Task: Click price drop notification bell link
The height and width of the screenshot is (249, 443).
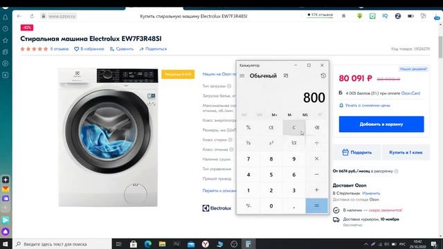Action: coord(365,105)
